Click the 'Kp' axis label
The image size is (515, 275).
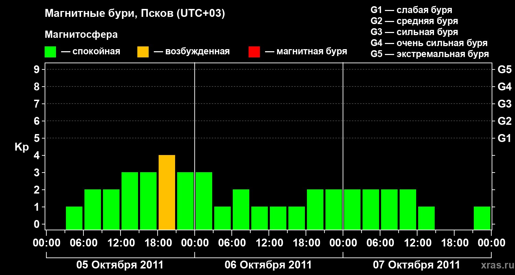coord(22,147)
